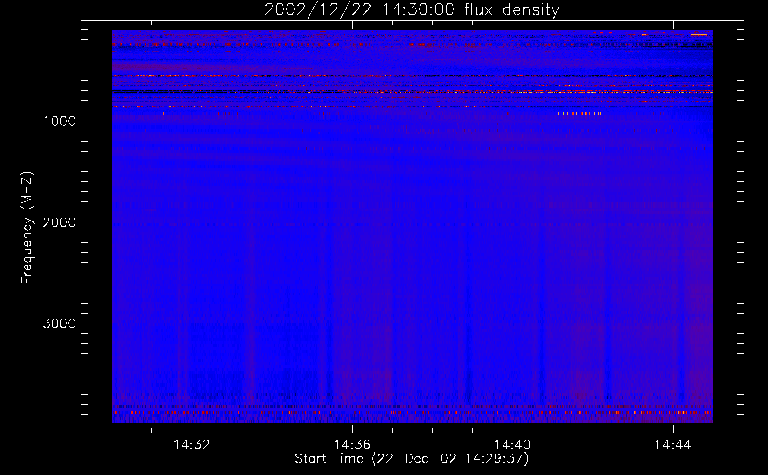The height and width of the screenshot is (475, 768).
Task: Click the 'Start Time (22-Dec-02 14:29:37)' label
Action: coord(412,459)
